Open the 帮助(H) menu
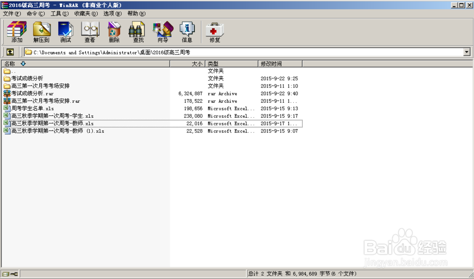The height and width of the screenshot is (279, 474). pos(137,14)
